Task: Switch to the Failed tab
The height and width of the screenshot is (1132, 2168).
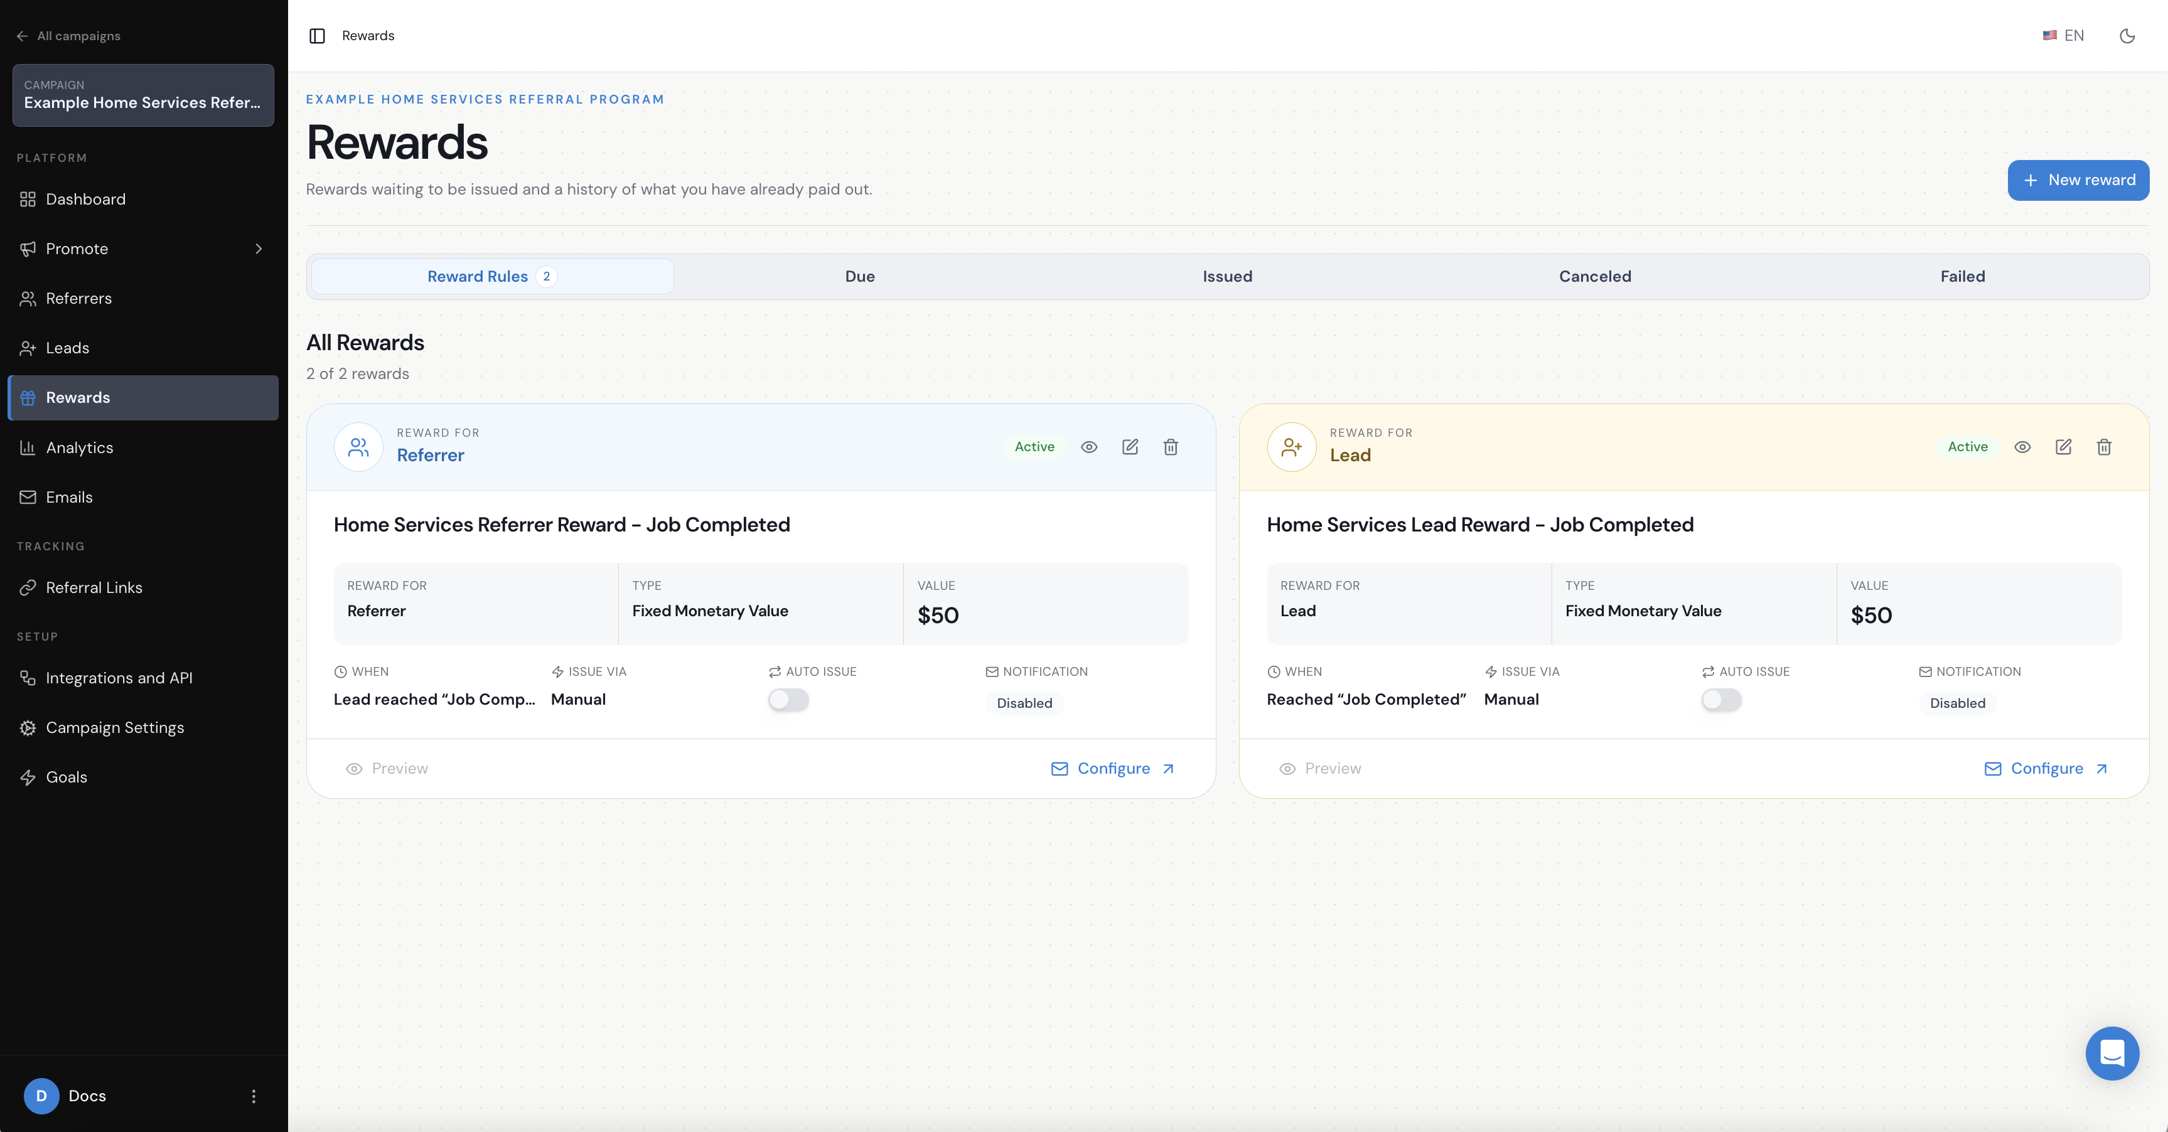Action: (x=1963, y=277)
